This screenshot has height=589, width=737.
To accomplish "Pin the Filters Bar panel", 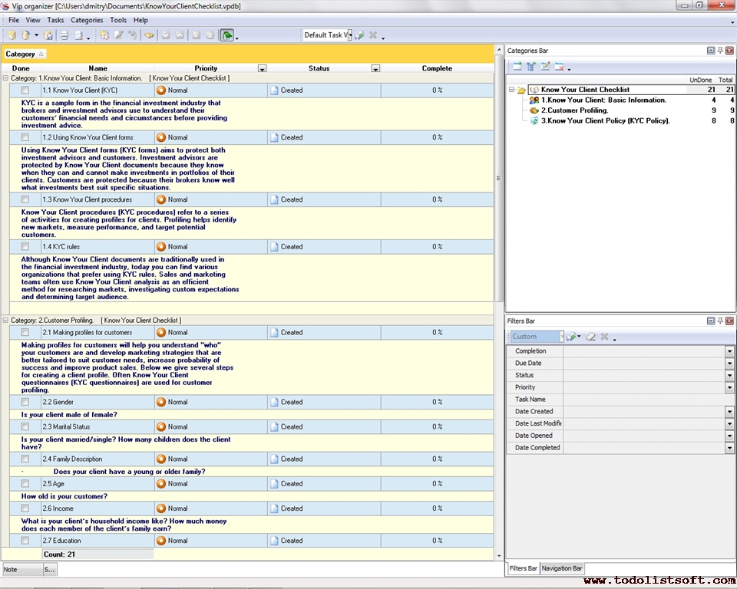I will 719,321.
